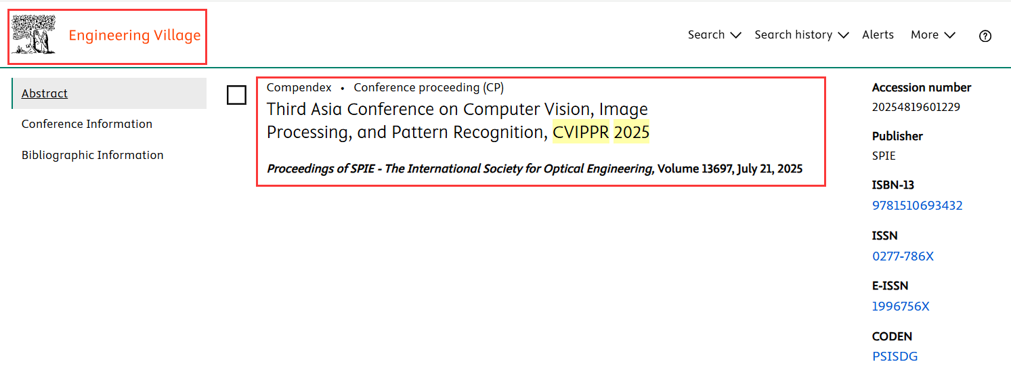The height and width of the screenshot is (385, 1011).
Task: Go to Alerts in top navigation
Action: coord(878,35)
